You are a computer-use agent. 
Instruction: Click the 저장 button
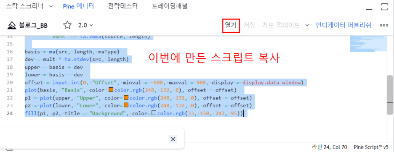[x=250, y=25]
